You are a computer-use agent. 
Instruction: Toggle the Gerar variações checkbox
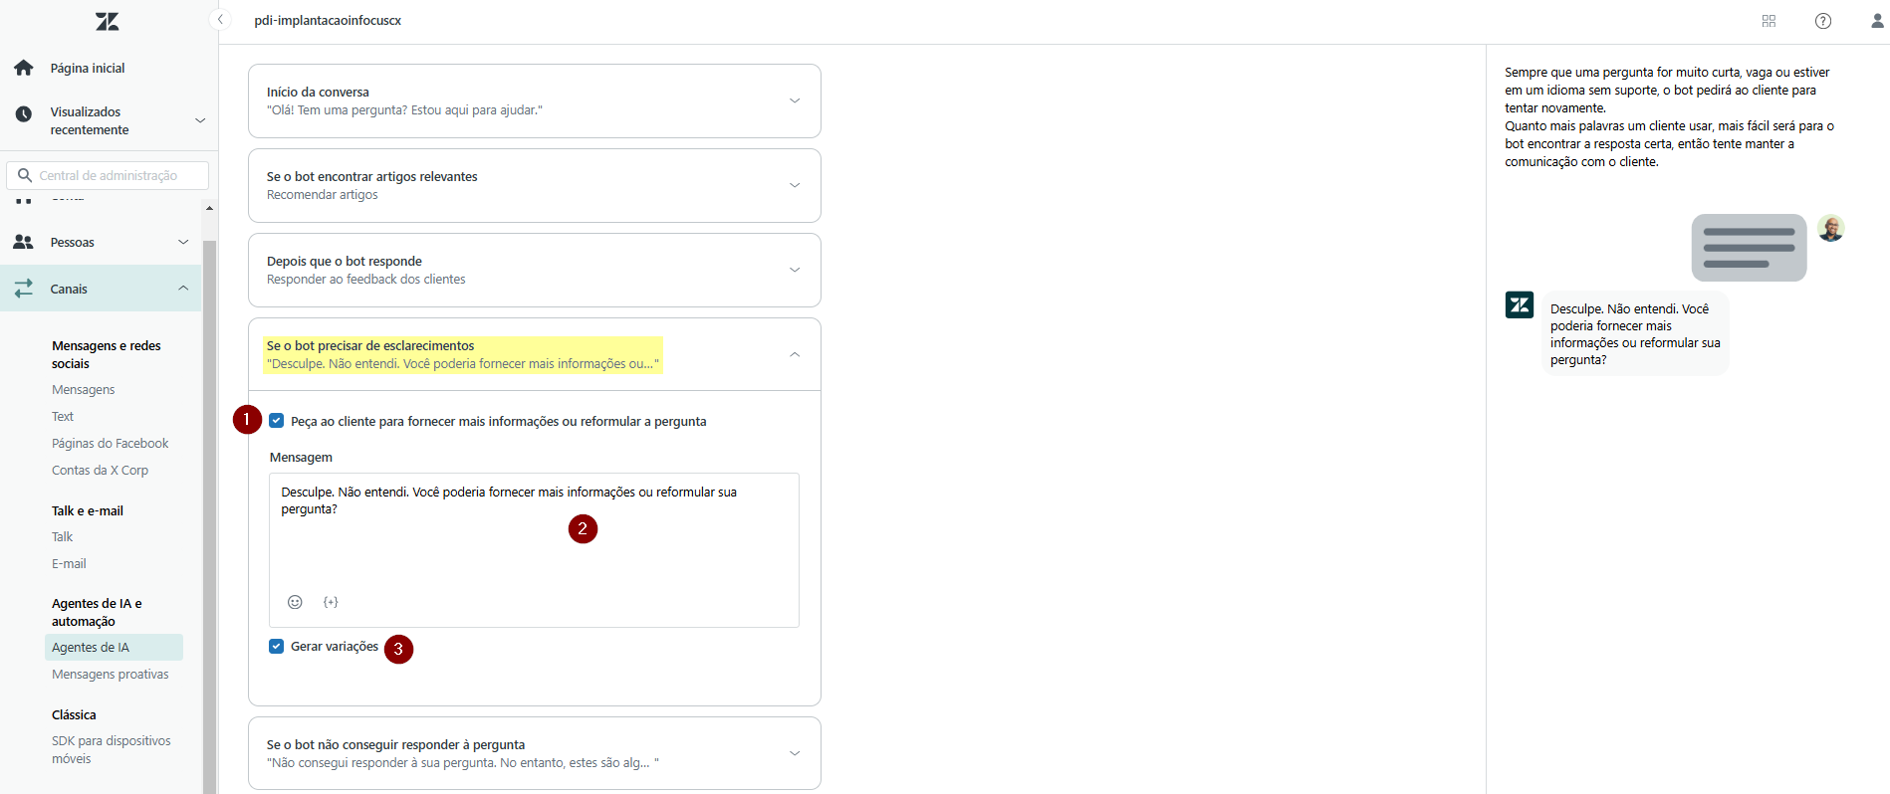click(x=277, y=647)
